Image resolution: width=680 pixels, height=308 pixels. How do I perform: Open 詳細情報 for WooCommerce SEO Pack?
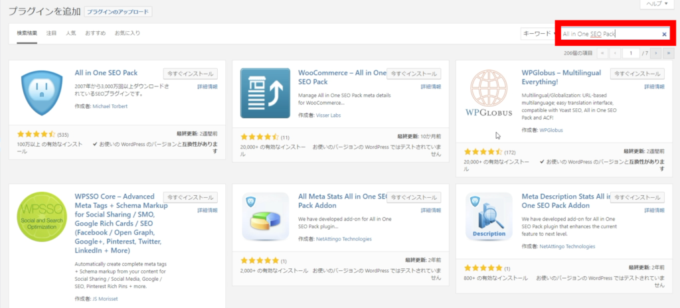(430, 87)
